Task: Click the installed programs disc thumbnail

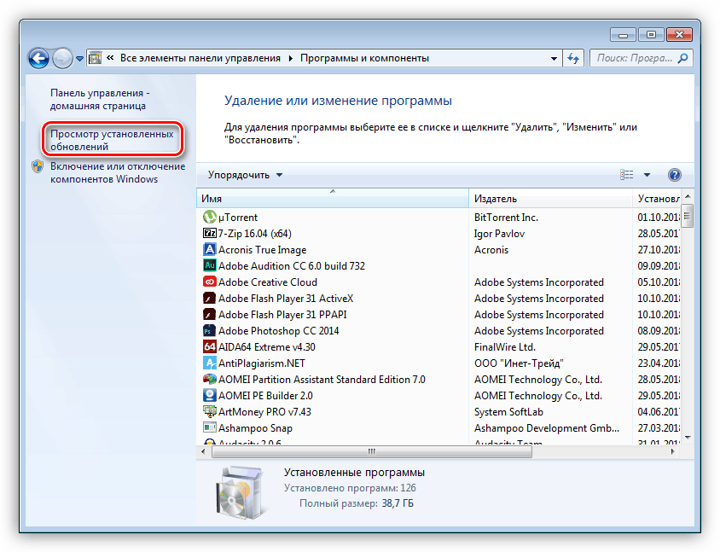Action: (241, 491)
